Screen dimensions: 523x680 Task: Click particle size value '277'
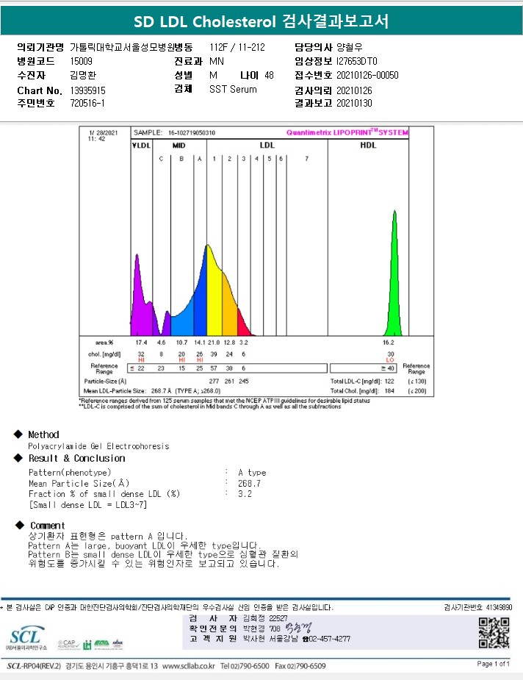(214, 382)
